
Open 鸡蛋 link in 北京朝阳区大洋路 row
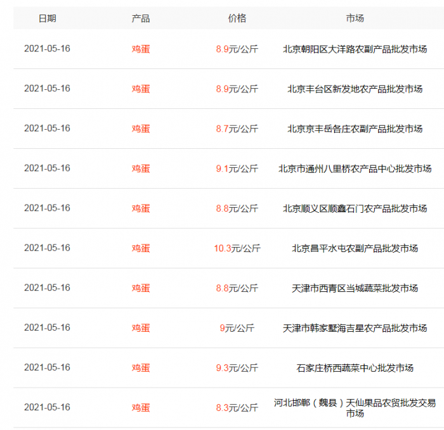141,49
